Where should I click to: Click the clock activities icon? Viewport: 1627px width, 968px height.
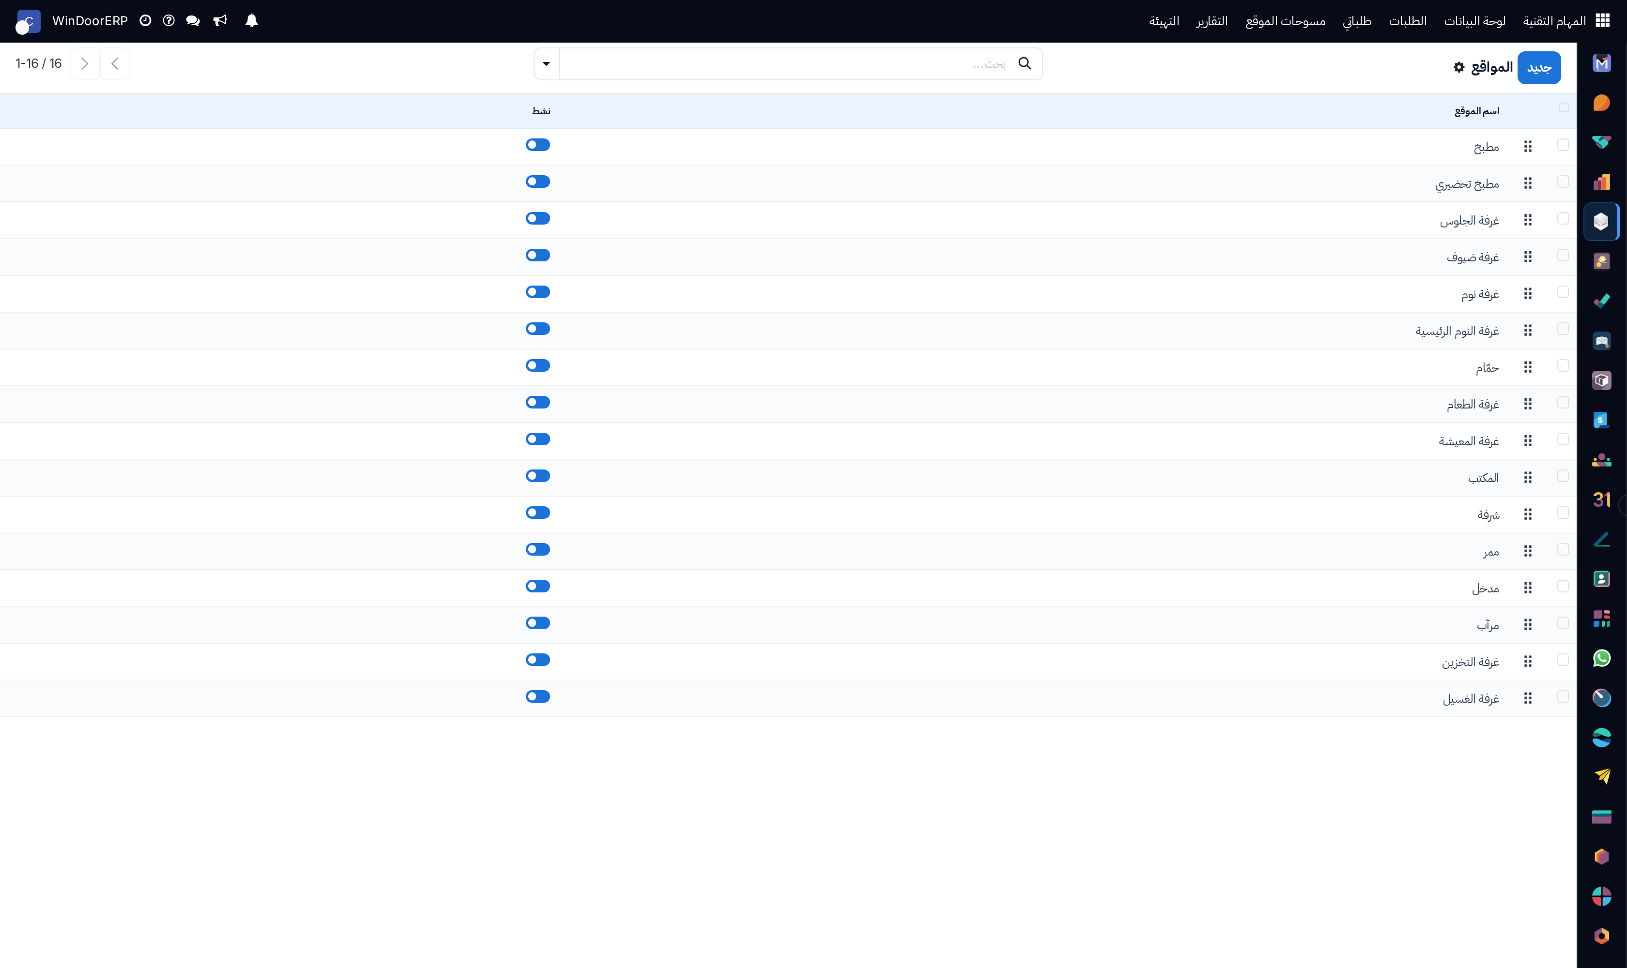145,21
